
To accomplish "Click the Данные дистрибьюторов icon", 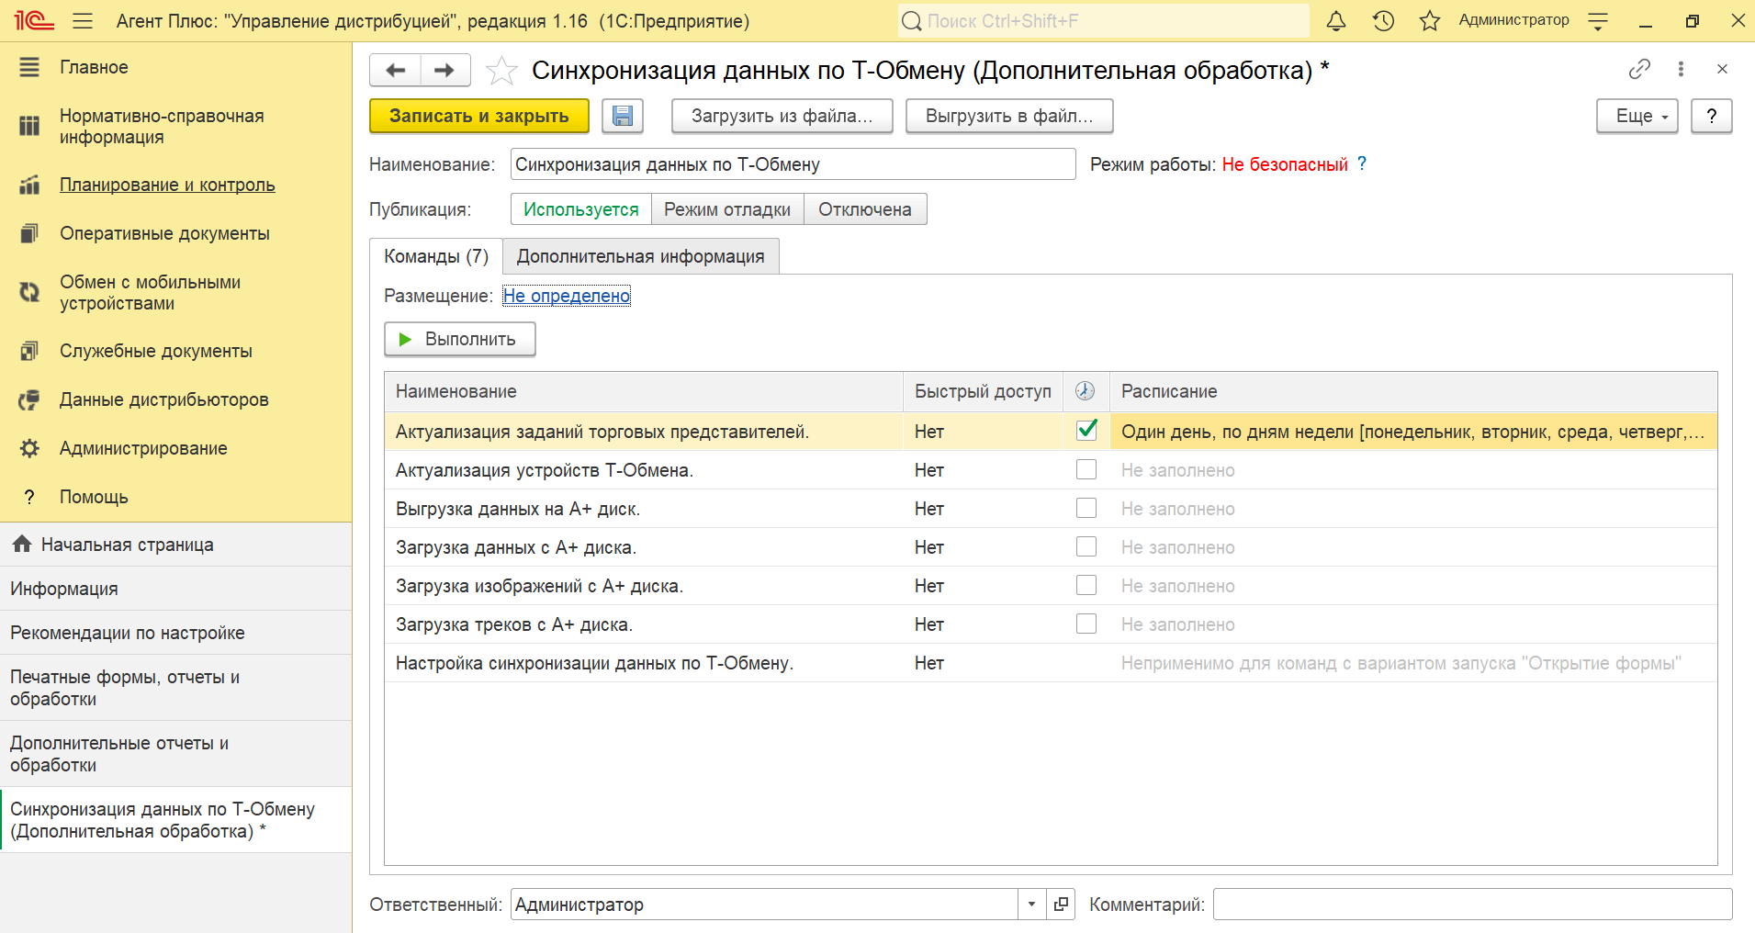I will [x=29, y=399].
